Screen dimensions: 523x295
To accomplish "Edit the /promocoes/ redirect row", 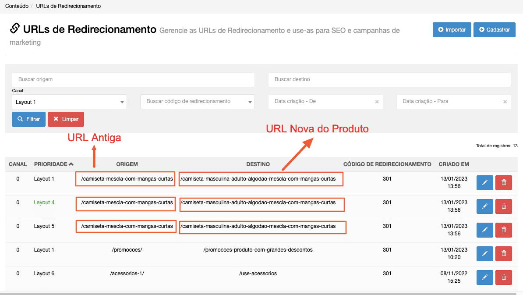I will click(484, 254).
